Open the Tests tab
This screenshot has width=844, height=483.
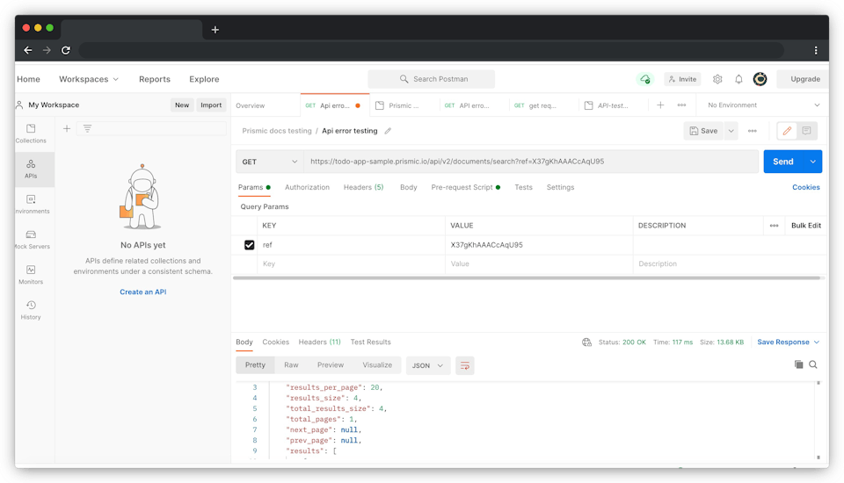point(523,187)
